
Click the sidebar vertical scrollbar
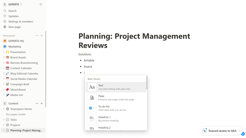point(46,69)
